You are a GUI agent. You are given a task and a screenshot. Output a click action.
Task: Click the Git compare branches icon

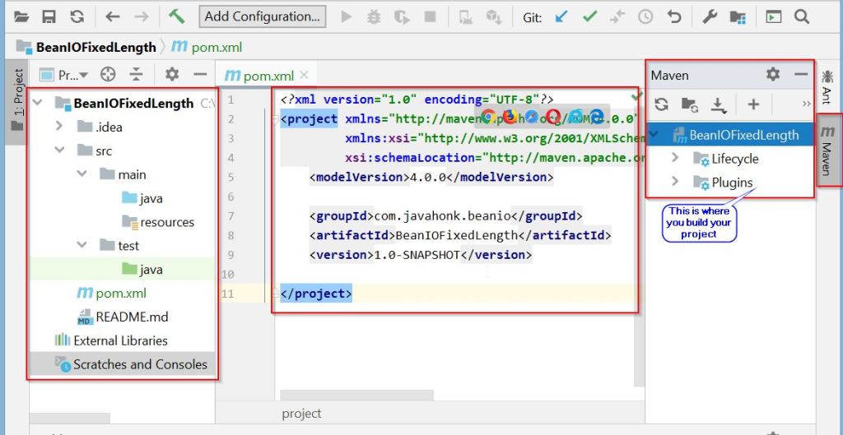coord(617,16)
